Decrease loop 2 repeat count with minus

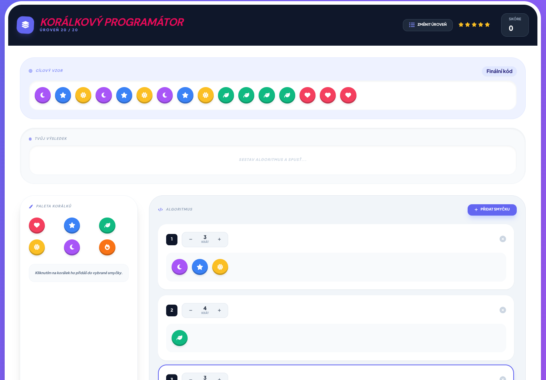pos(191,310)
